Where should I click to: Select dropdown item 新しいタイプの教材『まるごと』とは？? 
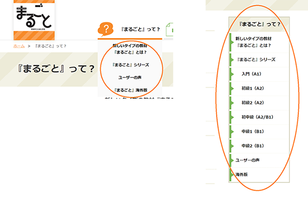click(130, 49)
